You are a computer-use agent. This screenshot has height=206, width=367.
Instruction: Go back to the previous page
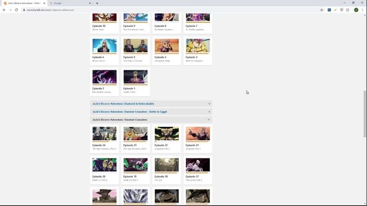[x=4, y=10]
